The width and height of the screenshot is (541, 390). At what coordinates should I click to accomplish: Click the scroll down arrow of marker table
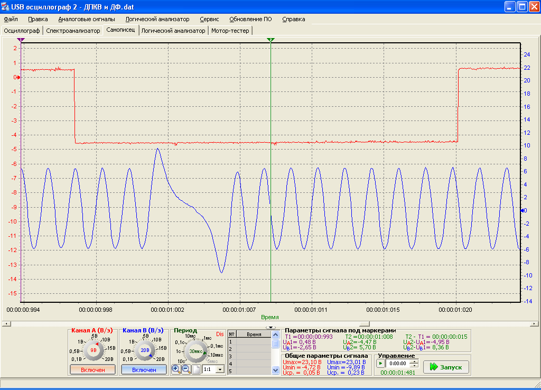[275, 370]
